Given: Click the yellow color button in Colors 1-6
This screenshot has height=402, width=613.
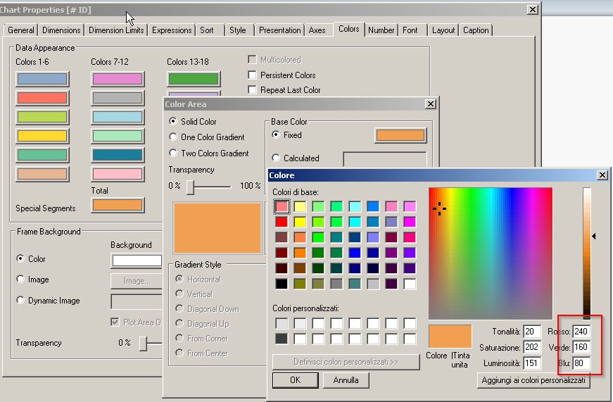Looking at the screenshot, I should coord(42,136).
